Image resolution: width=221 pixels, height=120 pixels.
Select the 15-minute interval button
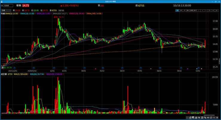click(209, 10)
